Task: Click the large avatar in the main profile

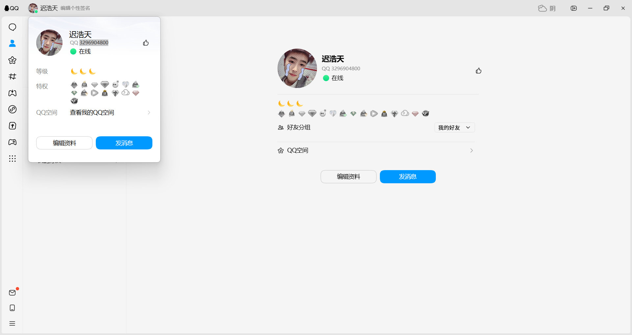Action: pyautogui.click(x=297, y=68)
